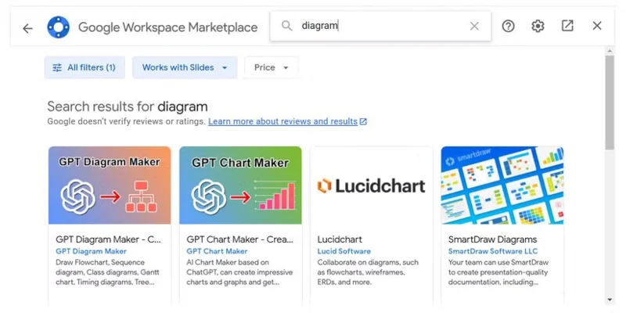Screen dimensions: 626x313
Task: Open the help question mark icon
Action: point(508,27)
